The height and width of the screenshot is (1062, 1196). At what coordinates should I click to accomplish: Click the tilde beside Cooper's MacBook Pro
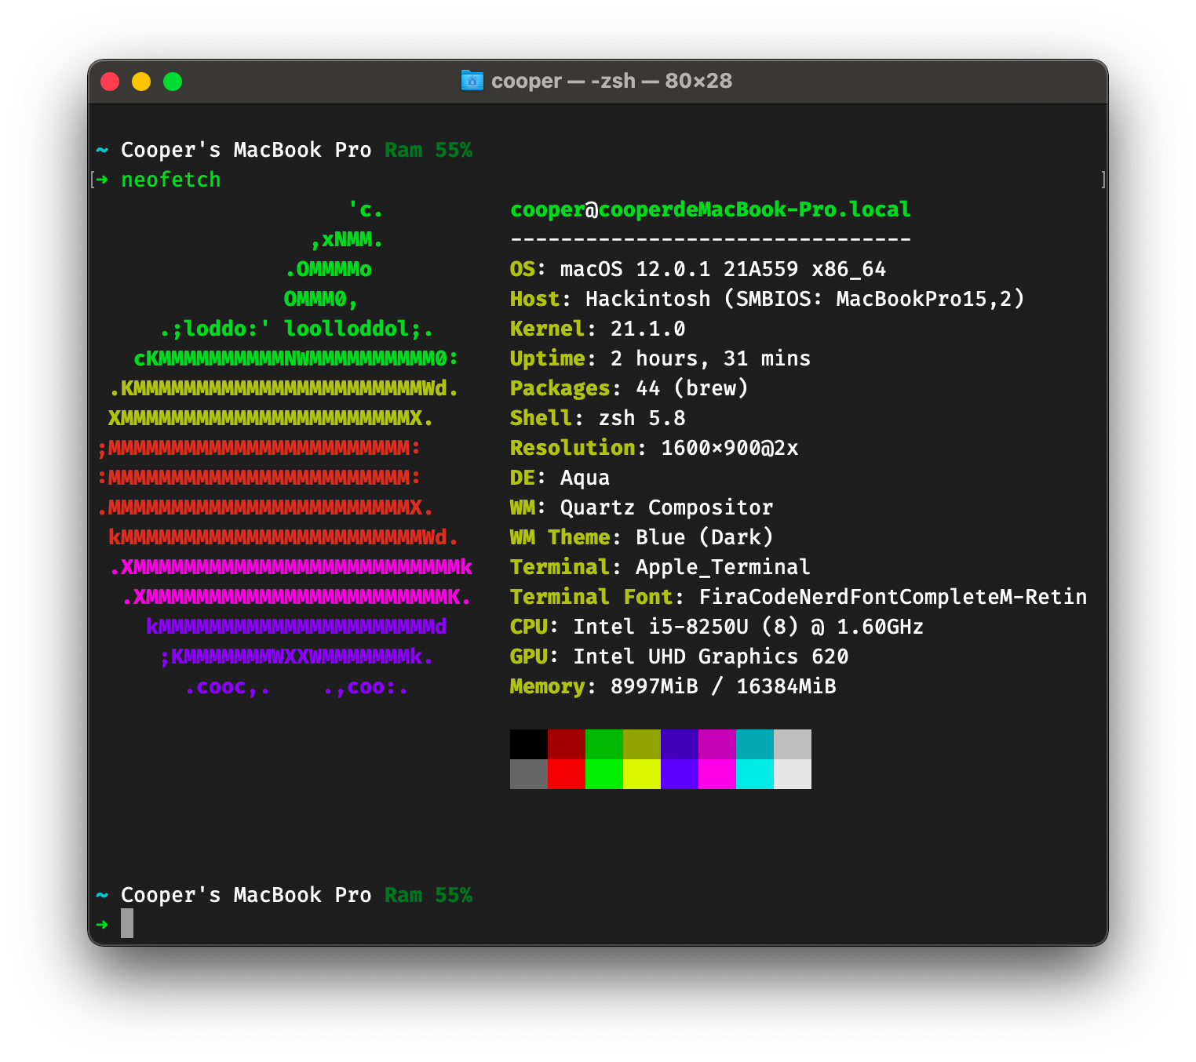point(101,895)
